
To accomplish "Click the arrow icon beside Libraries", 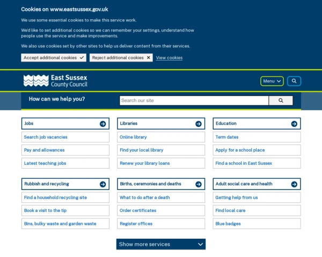I will (x=199, y=124).
